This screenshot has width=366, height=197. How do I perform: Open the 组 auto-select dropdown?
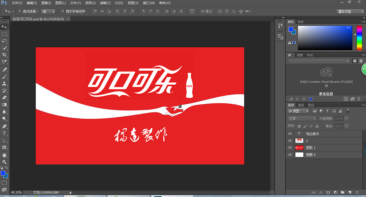pos(48,11)
